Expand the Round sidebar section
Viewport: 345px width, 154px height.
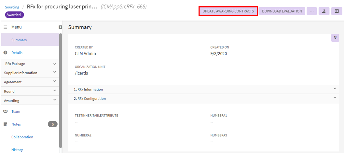click(x=54, y=91)
